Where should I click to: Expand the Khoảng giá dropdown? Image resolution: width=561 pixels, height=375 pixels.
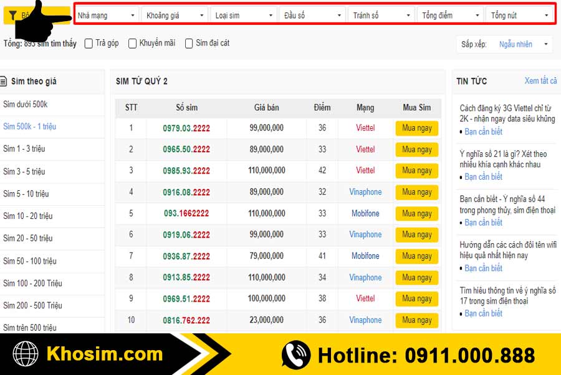point(175,15)
